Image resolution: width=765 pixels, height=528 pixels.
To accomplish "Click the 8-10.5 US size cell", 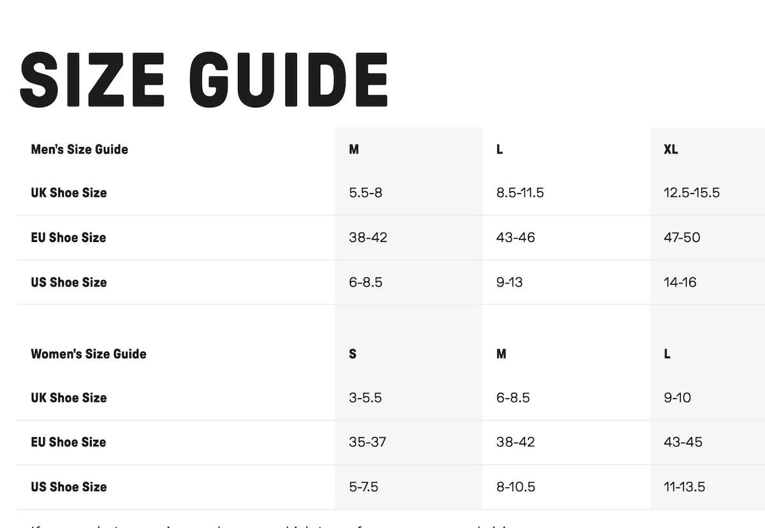I will 515,487.
